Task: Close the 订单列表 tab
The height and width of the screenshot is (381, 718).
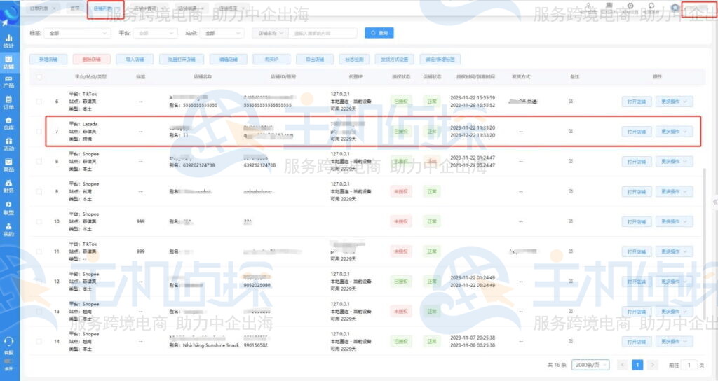Action: click(x=55, y=8)
